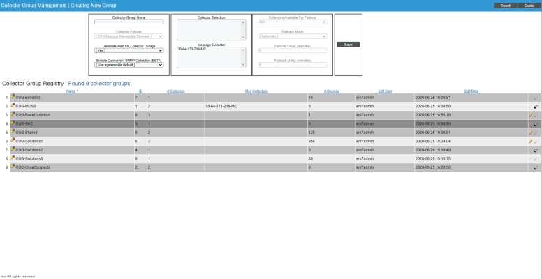Delete CUG-UsualSuspects using its bomb icon

coord(535,168)
